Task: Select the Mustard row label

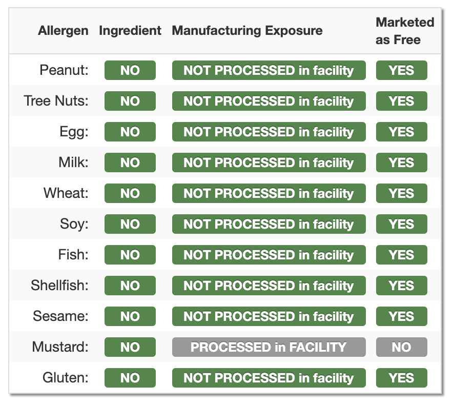Action: 60,347
